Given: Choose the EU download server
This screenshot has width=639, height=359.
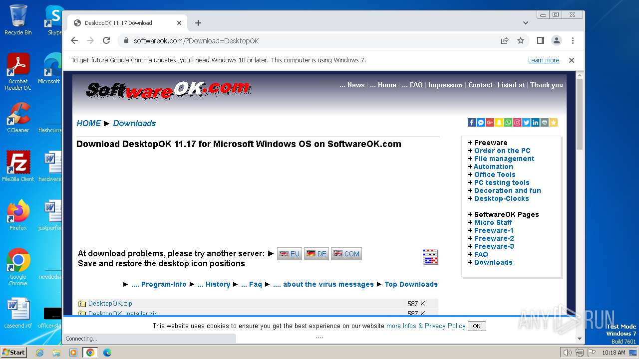Looking at the screenshot, I should coord(290,254).
